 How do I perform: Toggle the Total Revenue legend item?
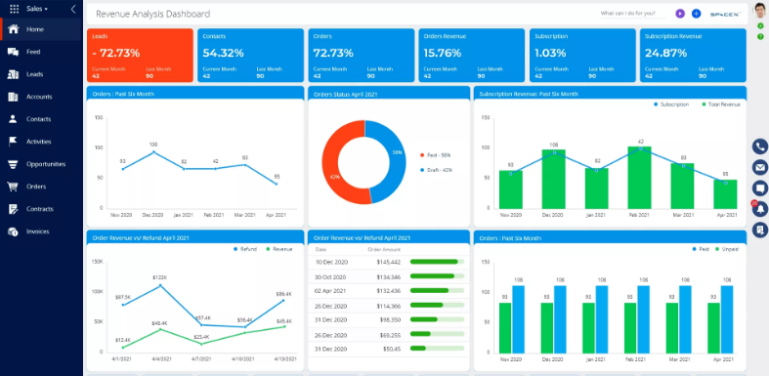(x=721, y=104)
